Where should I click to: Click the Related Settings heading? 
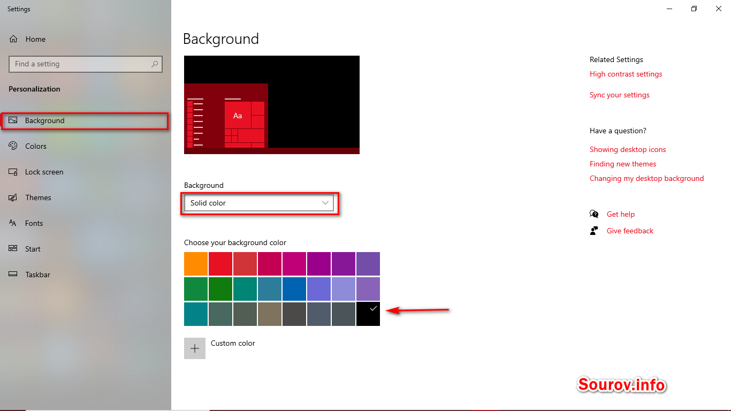tap(616, 59)
